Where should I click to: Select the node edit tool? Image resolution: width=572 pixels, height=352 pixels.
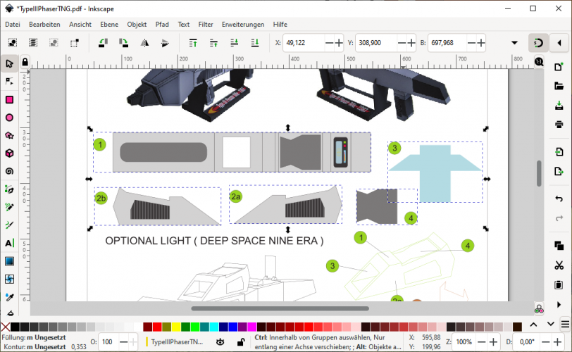[9, 82]
